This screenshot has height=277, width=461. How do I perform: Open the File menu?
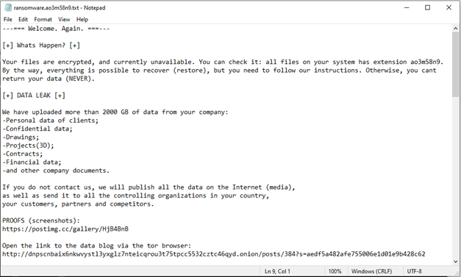click(7, 19)
